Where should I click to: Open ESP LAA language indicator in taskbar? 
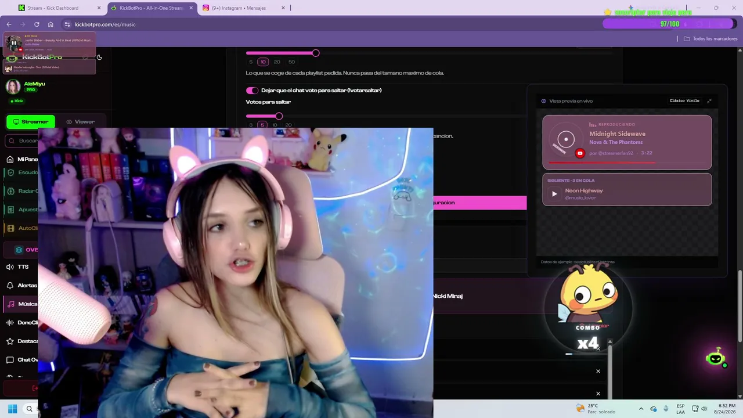680,409
